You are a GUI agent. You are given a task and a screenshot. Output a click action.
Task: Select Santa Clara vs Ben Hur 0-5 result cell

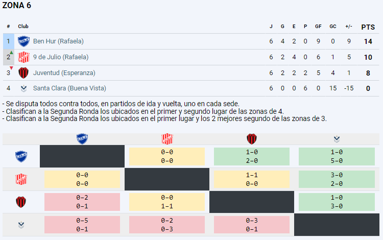pyautogui.click(x=82, y=225)
